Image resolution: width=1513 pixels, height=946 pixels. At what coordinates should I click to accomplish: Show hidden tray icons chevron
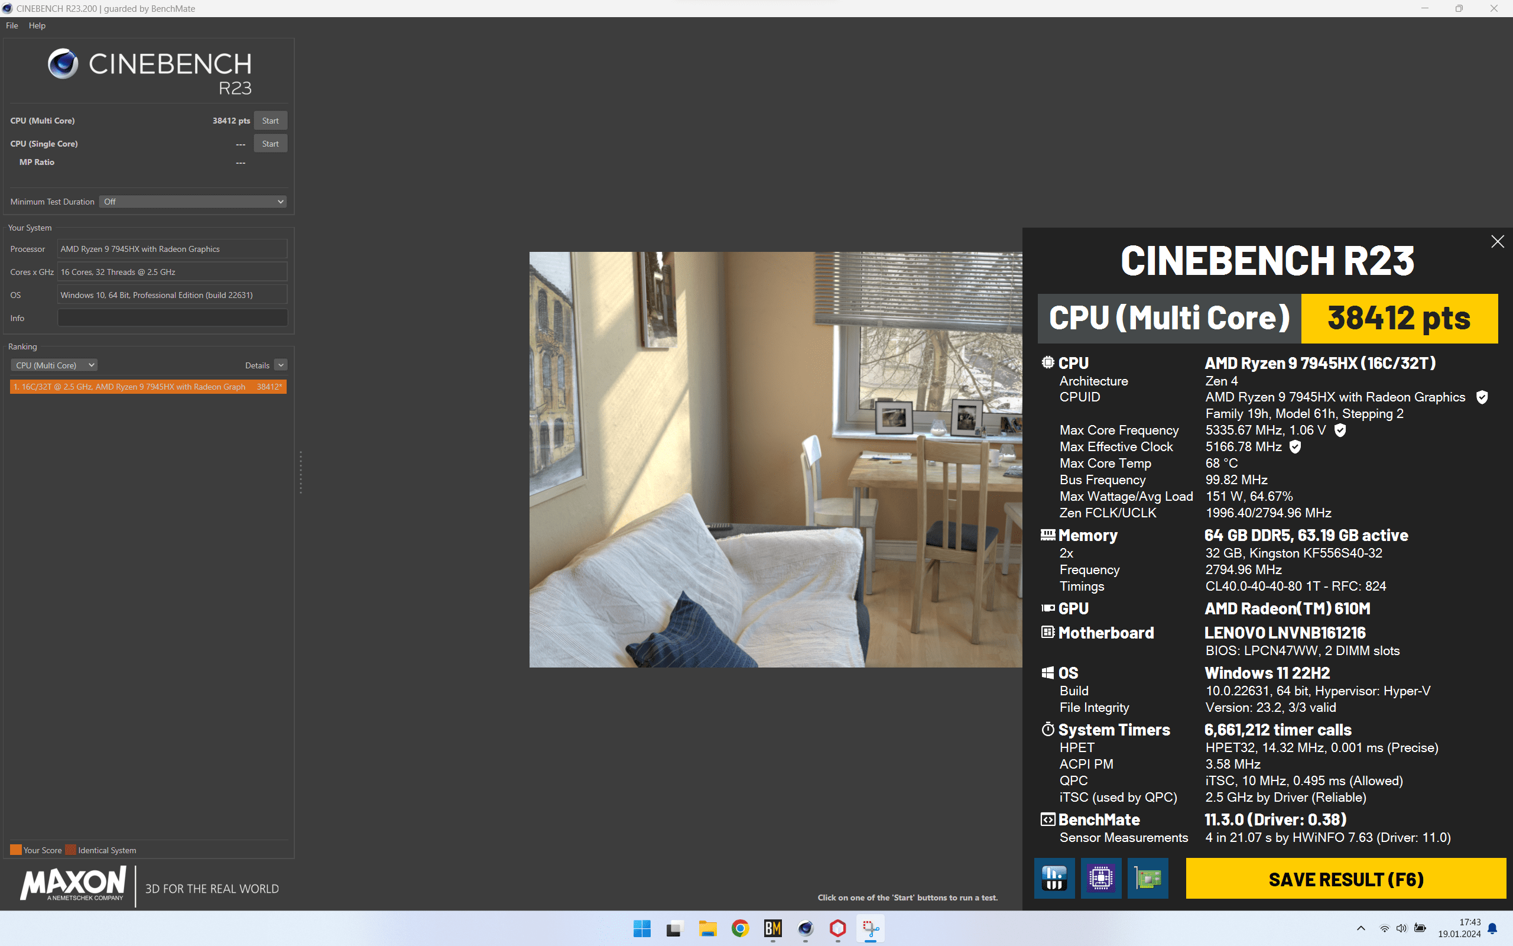pyautogui.click(x=1361, y=928)
